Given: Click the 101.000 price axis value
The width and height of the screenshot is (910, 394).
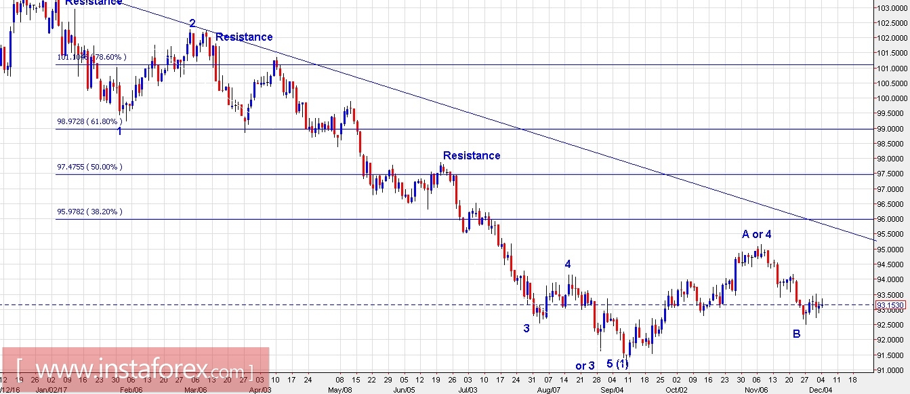Looking at the screenshot, I should pos(892,68).
